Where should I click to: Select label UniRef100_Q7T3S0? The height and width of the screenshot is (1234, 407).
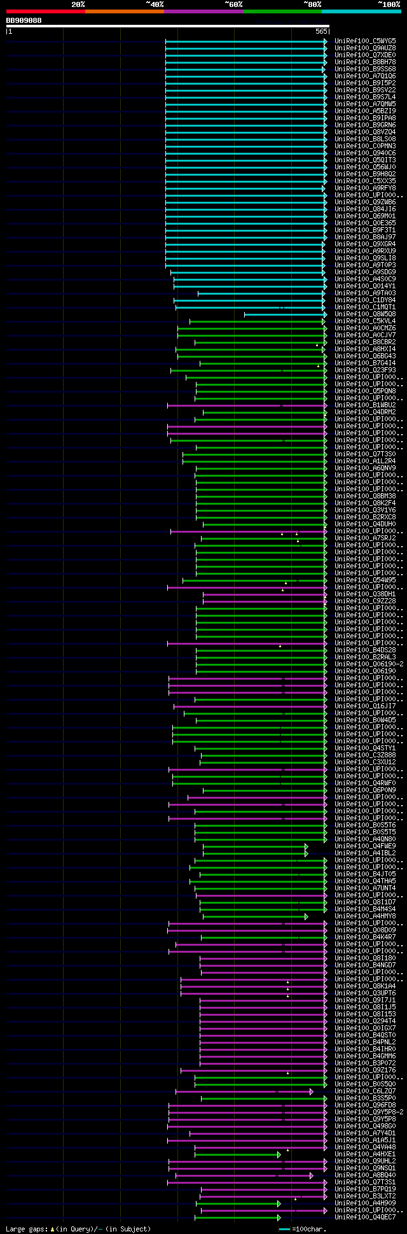pyautogui.click(x=365, y=454)
